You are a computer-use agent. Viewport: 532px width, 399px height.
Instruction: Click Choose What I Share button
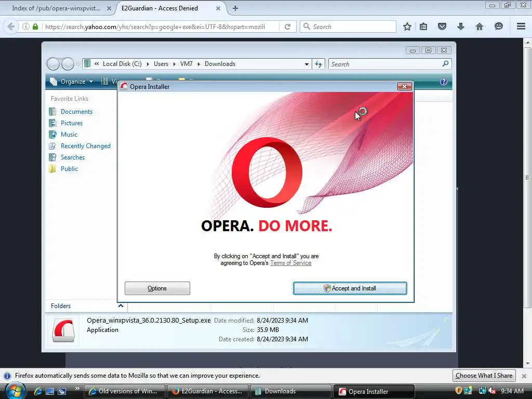pos(484,376)
